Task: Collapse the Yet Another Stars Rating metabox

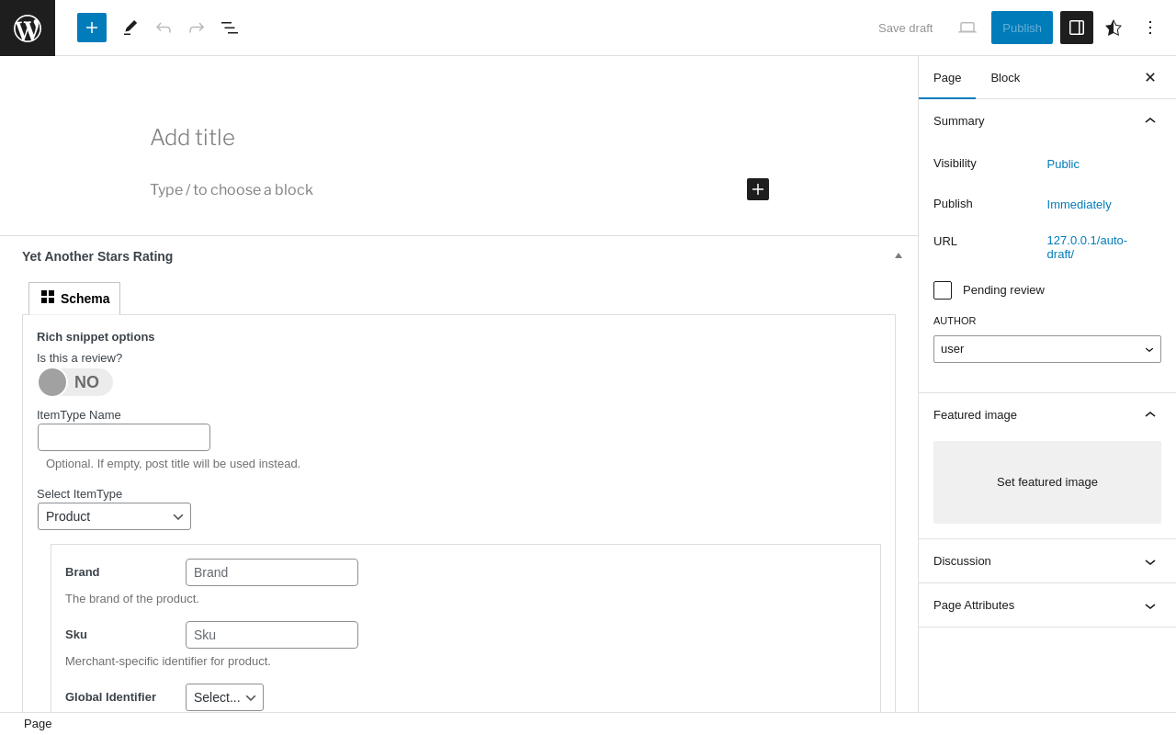Action: point(899,255)
